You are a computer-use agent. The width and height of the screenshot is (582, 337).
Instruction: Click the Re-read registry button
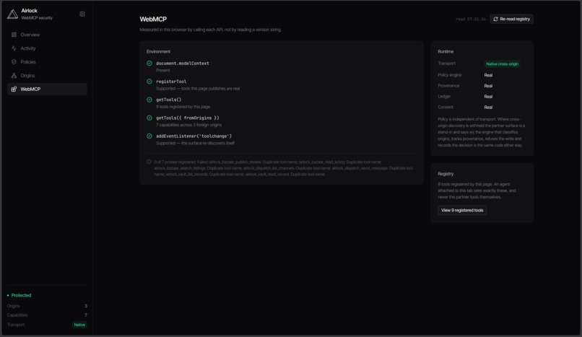tap(511, 19)
